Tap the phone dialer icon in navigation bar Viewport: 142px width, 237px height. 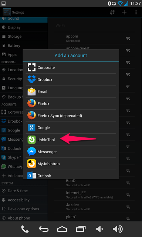click(x=25, y=229)
